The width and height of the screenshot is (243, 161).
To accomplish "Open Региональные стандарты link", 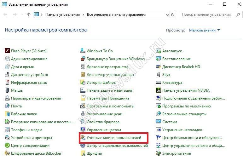I will point(184,114).
